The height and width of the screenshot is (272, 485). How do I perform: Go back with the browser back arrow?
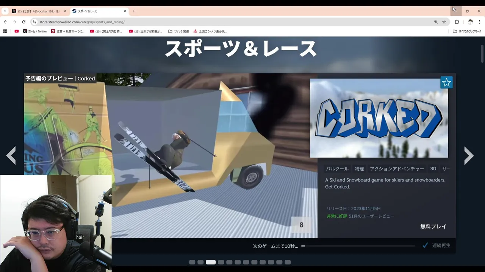tap(5, 22)
